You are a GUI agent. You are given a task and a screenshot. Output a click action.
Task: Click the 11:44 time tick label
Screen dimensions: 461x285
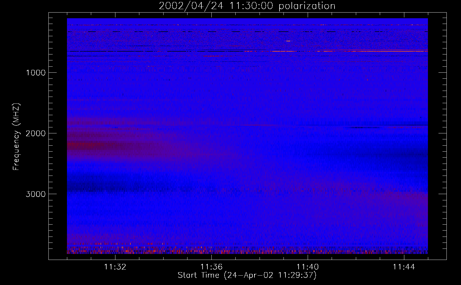click(x=404, y=267)
